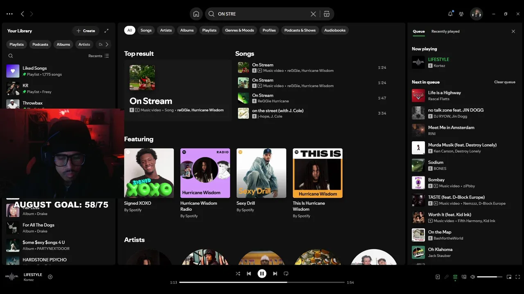Open For All The Dogs album
The width and height of the screenshot is (524, 294).
(59, 228)
